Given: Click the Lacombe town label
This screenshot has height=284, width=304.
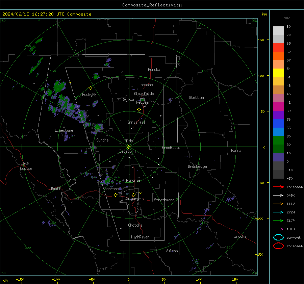Looking at the screenshot, I should pos(146,85).
